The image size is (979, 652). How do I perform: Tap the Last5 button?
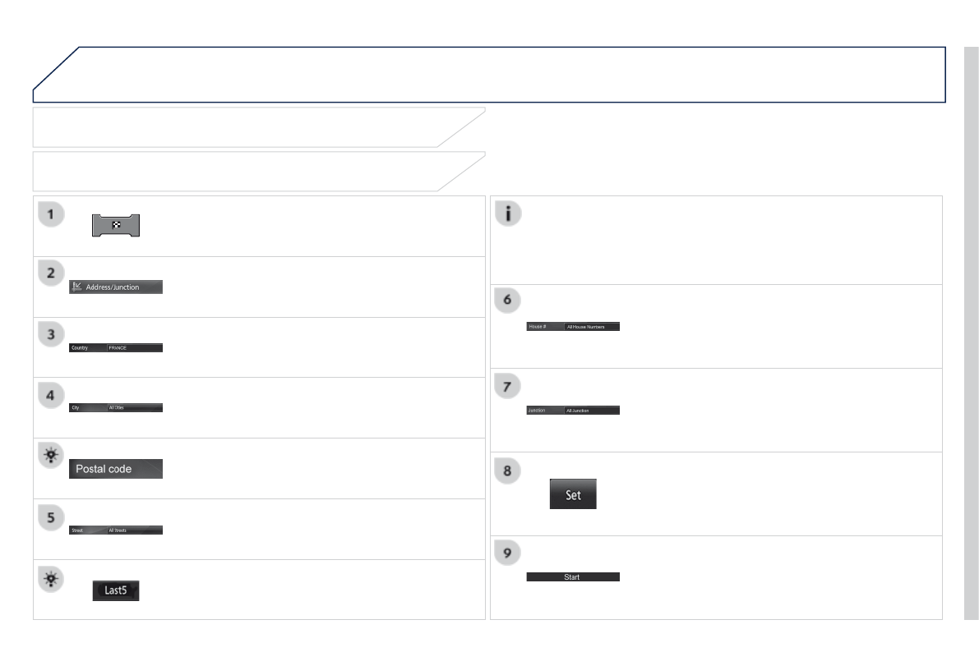click(x=116, y=590)
